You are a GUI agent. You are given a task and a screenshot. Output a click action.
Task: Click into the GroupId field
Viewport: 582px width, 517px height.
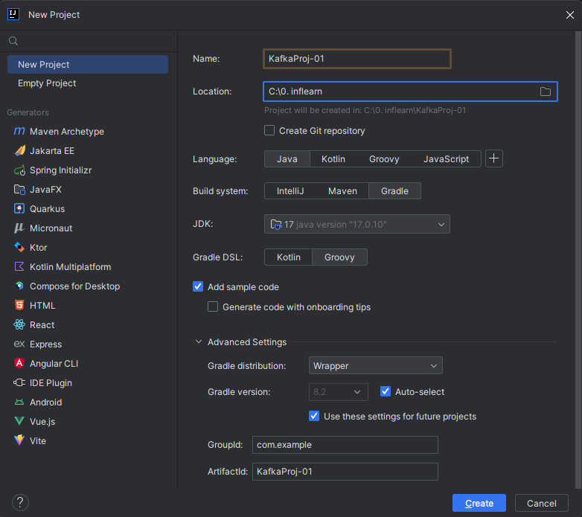(x=345, y=445)
